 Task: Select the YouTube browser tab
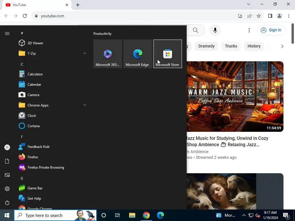[x=37, y=5]
